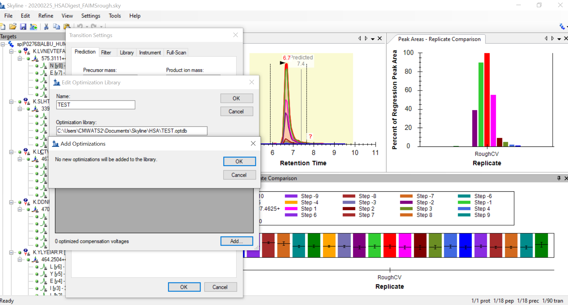Image resolution: width=568 pixels, height=305 pixels.
Task: Collapse the 575.3111++ precursor node
Action: pyautogui.click(x=19, y=59)
